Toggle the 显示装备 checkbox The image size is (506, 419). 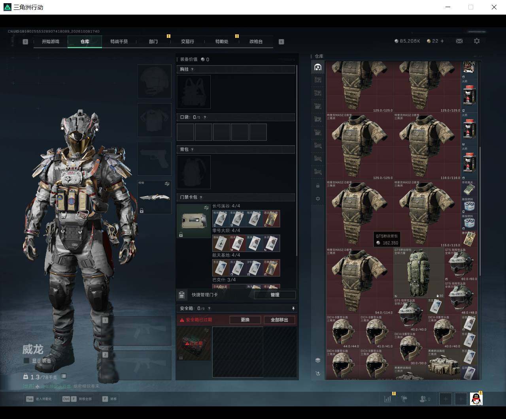click(x=26, y=361)
